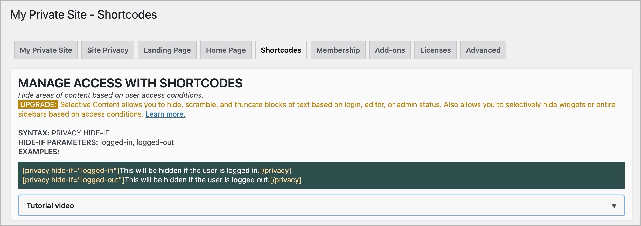
Task: Open the Advanced tab
Action: click(x=483, y=50)
